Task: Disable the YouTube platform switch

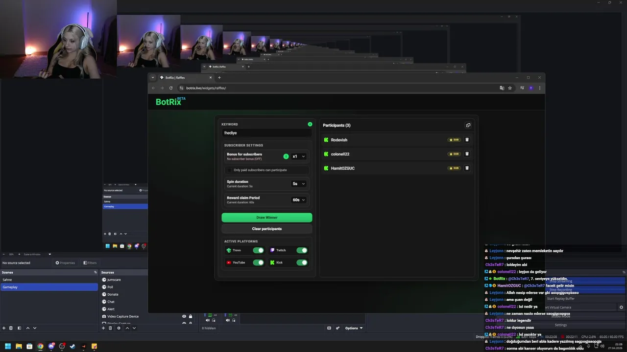Action: tap(258, 263)
